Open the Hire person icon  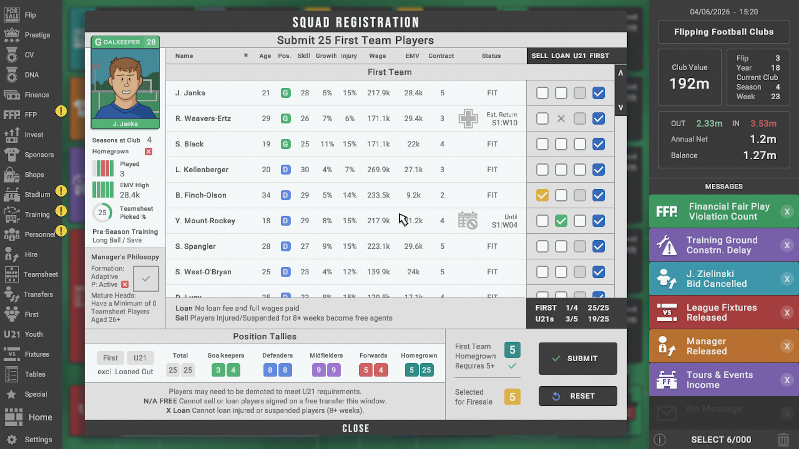(12, 254)
